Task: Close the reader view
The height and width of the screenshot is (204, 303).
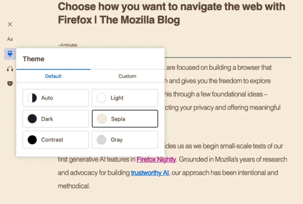Action: 10,24
